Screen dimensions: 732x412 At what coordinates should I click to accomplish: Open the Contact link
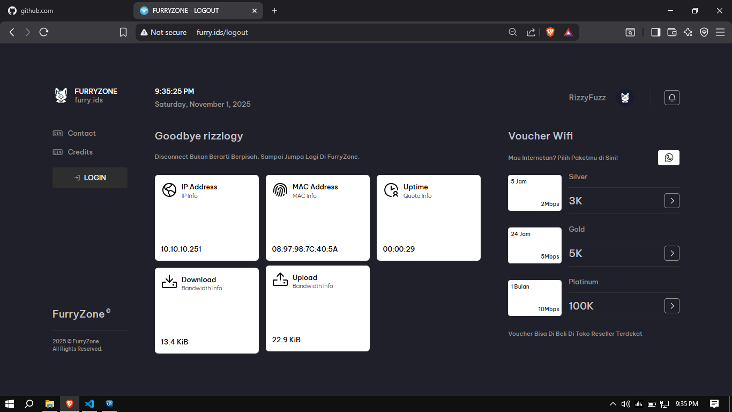click(81, 133)
